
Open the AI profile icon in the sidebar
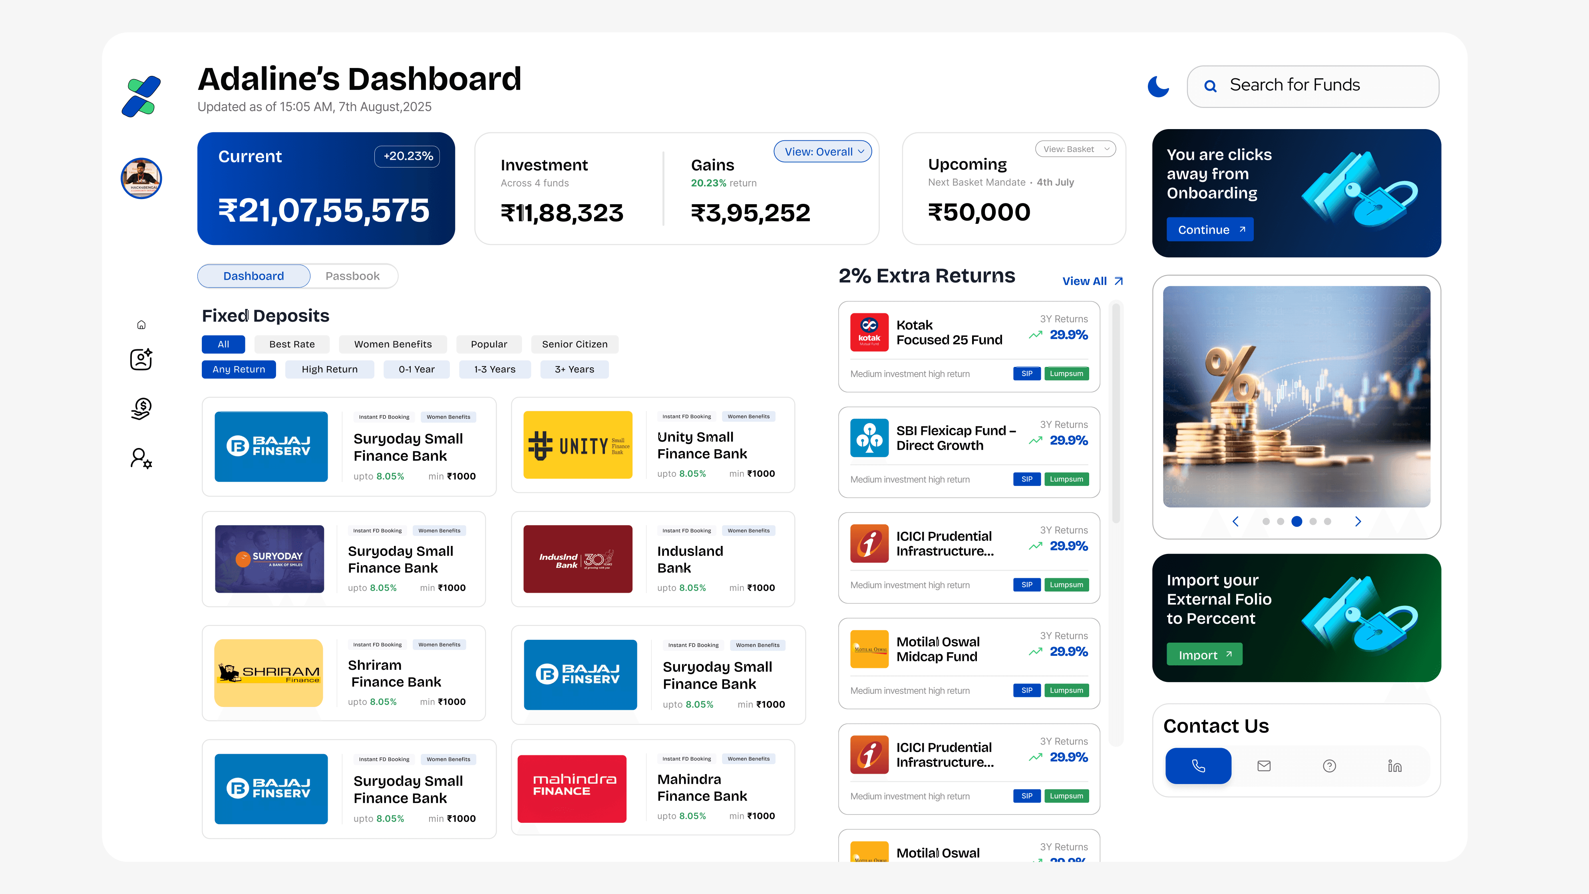tap(141, 359)
